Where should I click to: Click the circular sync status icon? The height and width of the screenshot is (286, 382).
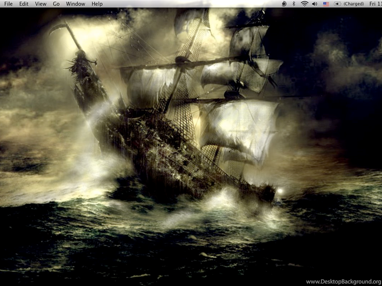(x=284, y=4)
